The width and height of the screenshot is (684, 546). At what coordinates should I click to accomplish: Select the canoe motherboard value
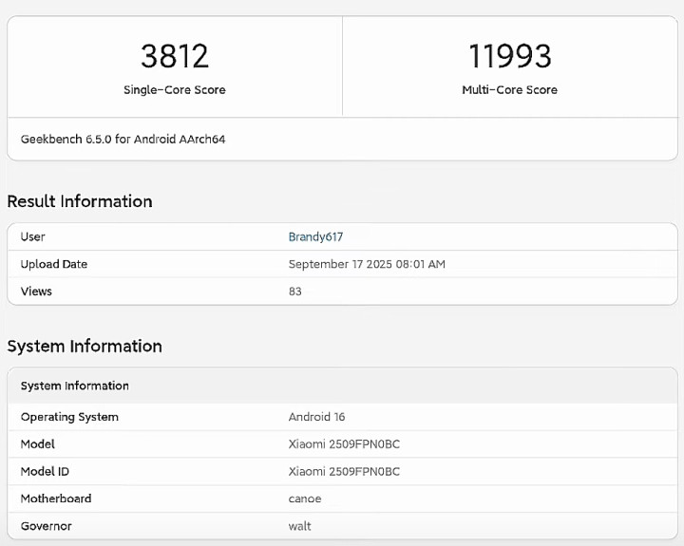coord(305,499)
